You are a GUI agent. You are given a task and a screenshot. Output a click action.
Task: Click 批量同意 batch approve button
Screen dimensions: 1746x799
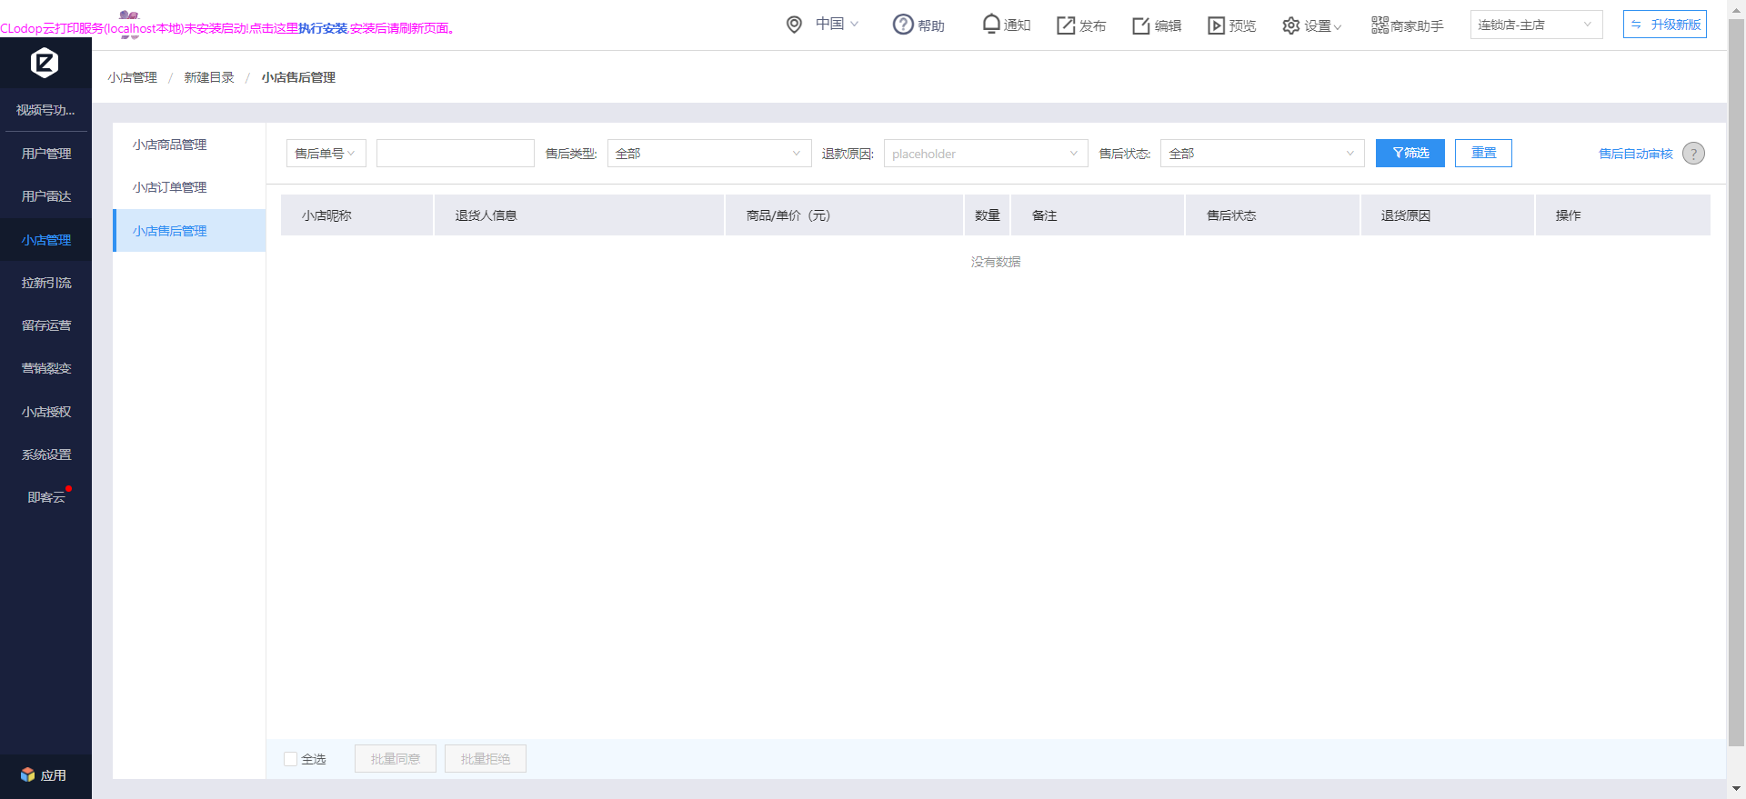point(396,759)
